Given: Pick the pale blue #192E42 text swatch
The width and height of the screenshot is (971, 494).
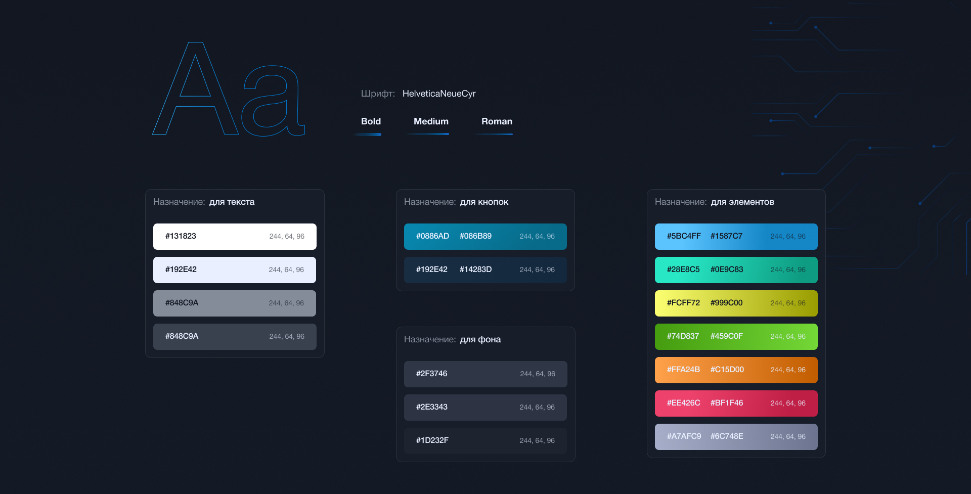Looking at the screenshot, I should (x=235, y=270).
